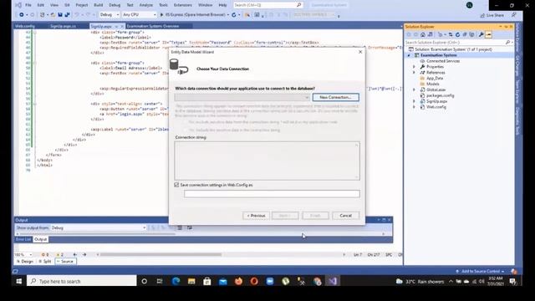The width and height of the screenshot is (535, 301).
Task: Click the Open File folder icon in toolbar
Action: tap(53, 15)
